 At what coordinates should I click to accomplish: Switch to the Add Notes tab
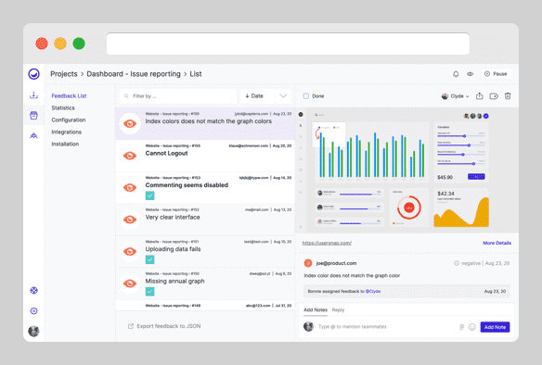[316, 309]
